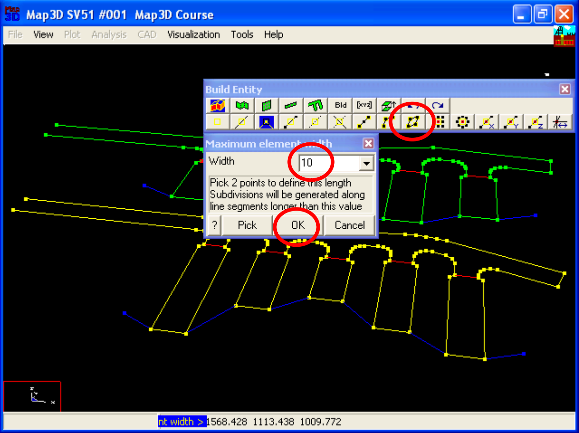The image size is (579, 433).
Task: Select the closed polygon loop subdivide icon
Action: (413, 122)
